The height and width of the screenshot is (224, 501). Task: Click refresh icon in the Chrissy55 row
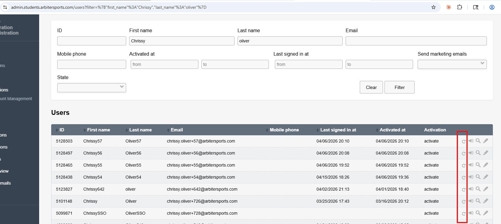coord(464,165)
